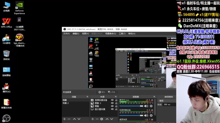
Task: Add a new scene with plus icon
Action: 64,119
